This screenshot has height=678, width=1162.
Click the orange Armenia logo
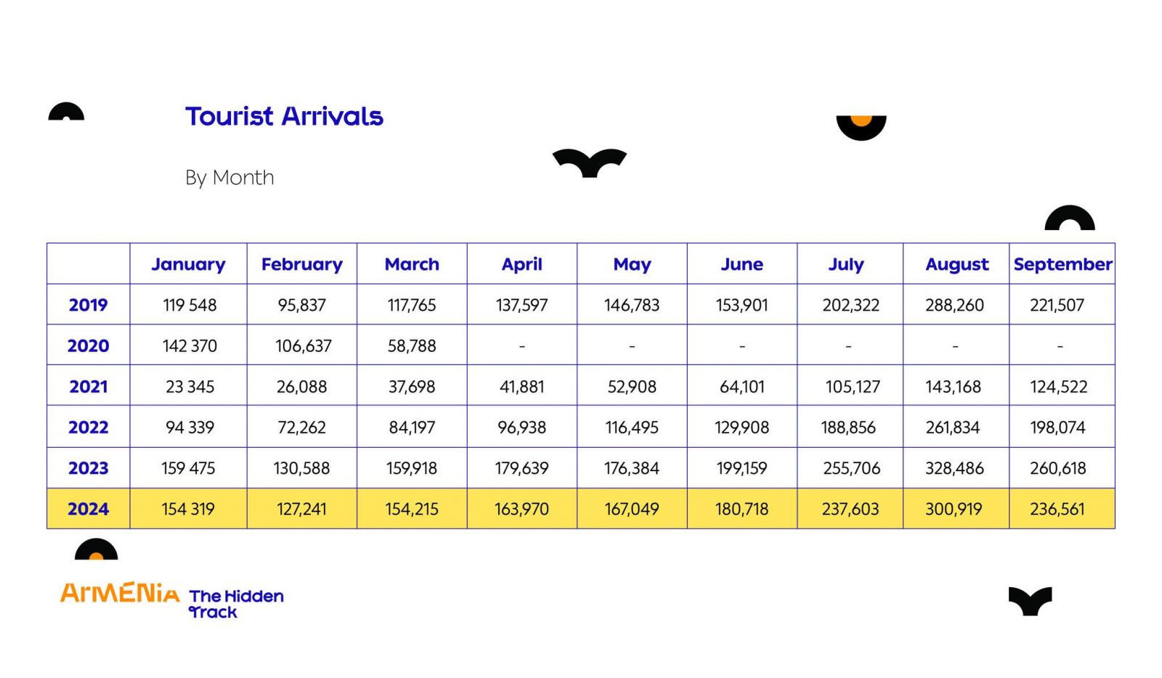click(120, 593)
